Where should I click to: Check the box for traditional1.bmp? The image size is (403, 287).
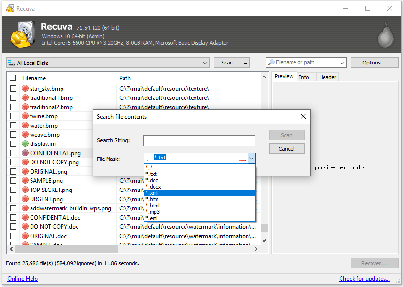coord(13,98)
